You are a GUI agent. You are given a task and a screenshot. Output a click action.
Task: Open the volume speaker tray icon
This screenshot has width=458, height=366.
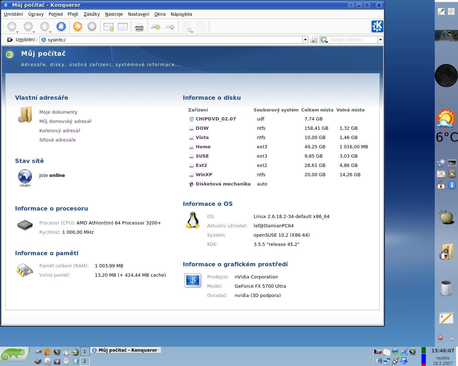click(378, 361)
